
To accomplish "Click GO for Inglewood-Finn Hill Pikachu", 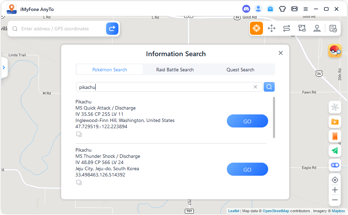I will coord(247,121).
